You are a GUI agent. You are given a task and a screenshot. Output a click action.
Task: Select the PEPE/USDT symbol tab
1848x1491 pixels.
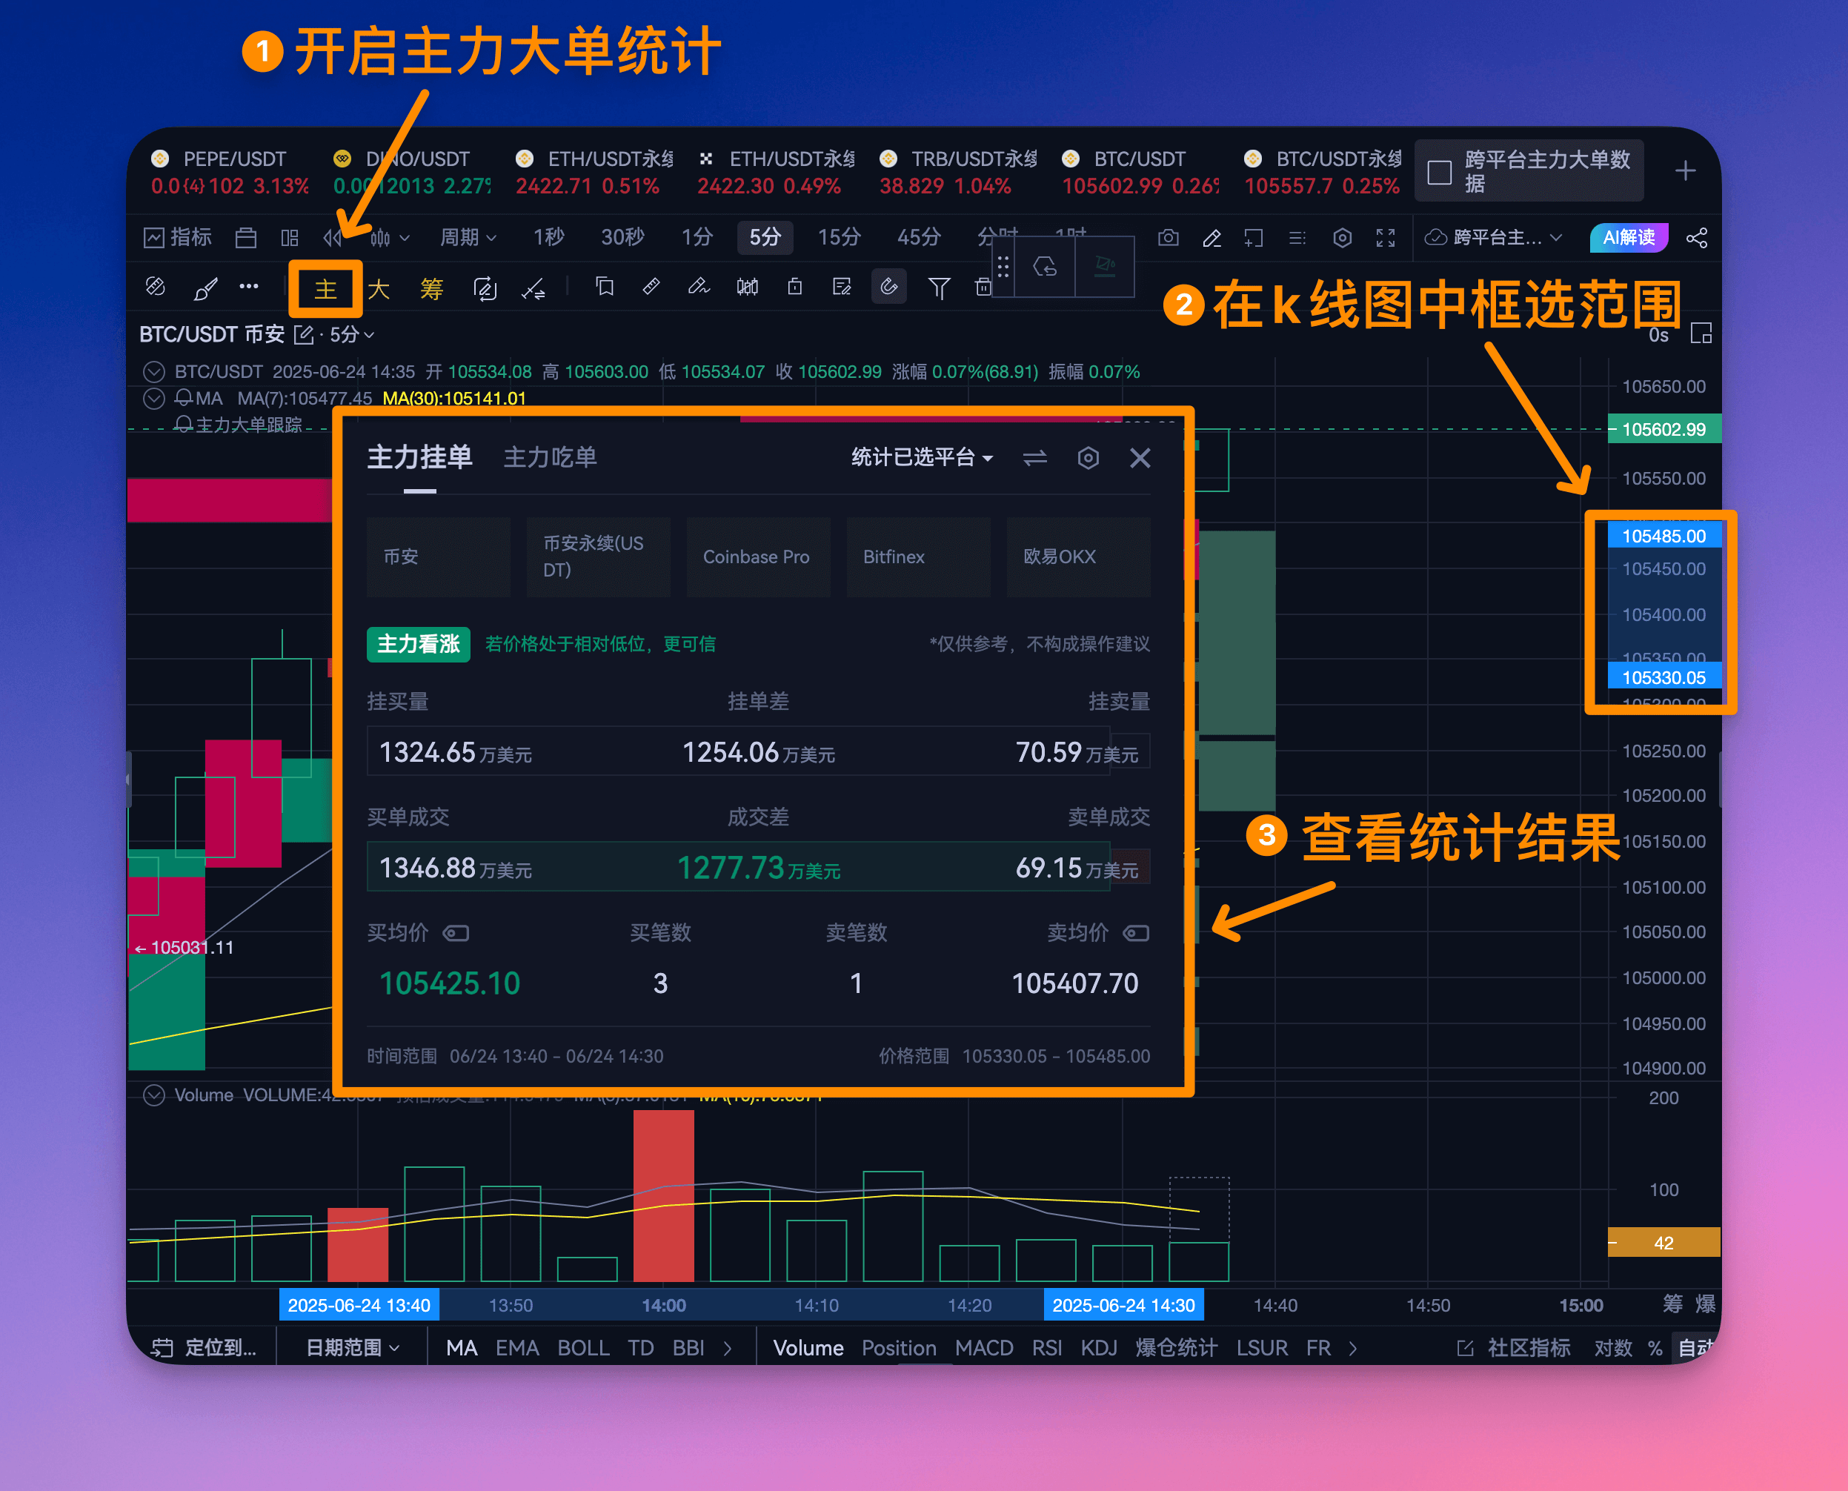pyautogui.click(x=229, y=172)
